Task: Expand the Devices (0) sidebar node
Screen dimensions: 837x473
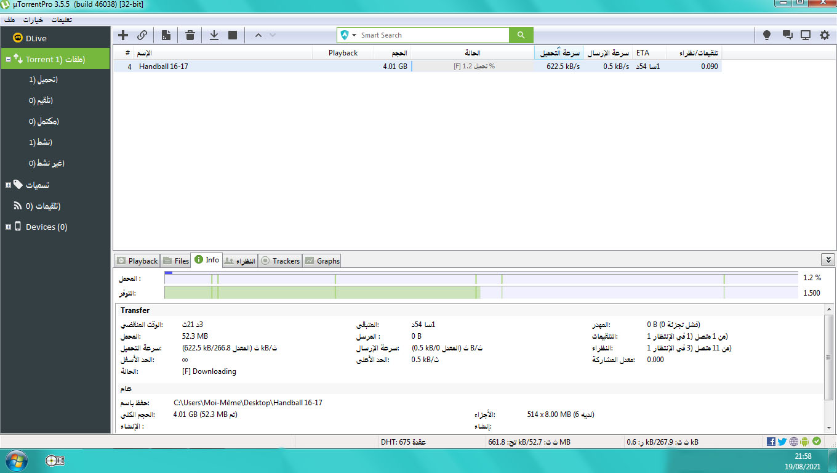Action: tap(8, 227)
